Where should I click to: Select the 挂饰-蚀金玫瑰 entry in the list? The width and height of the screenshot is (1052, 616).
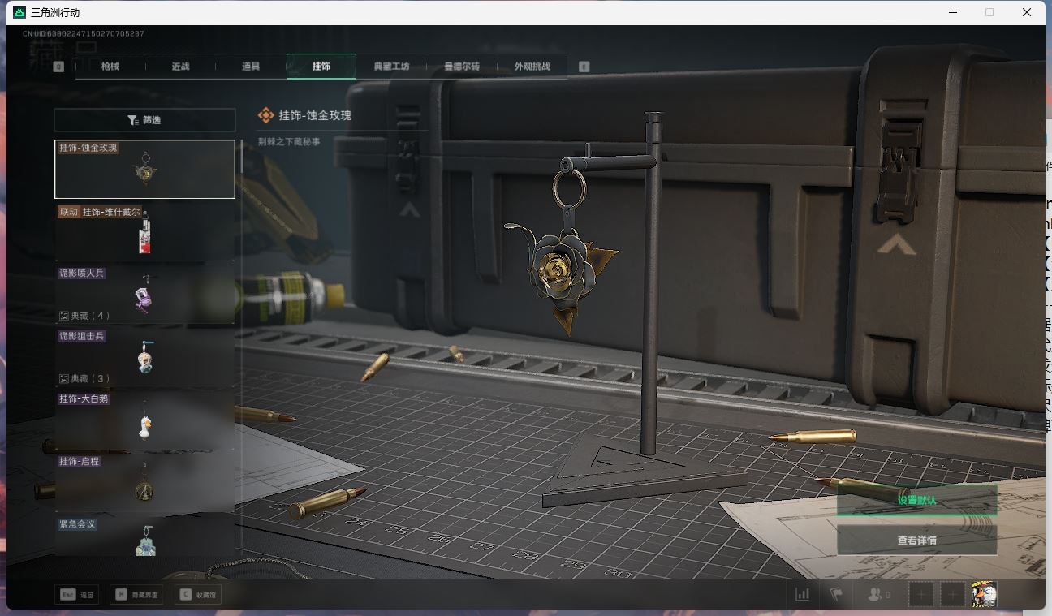point(144,169)
